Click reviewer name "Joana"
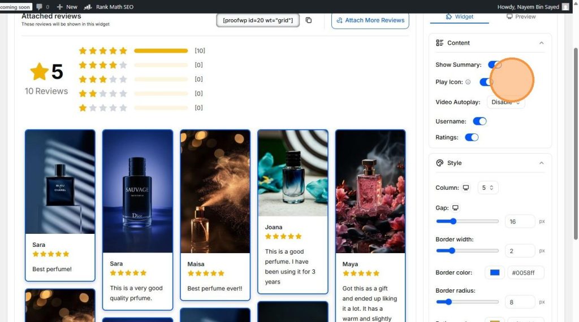 pyautogui.click(x=274, y=227)
